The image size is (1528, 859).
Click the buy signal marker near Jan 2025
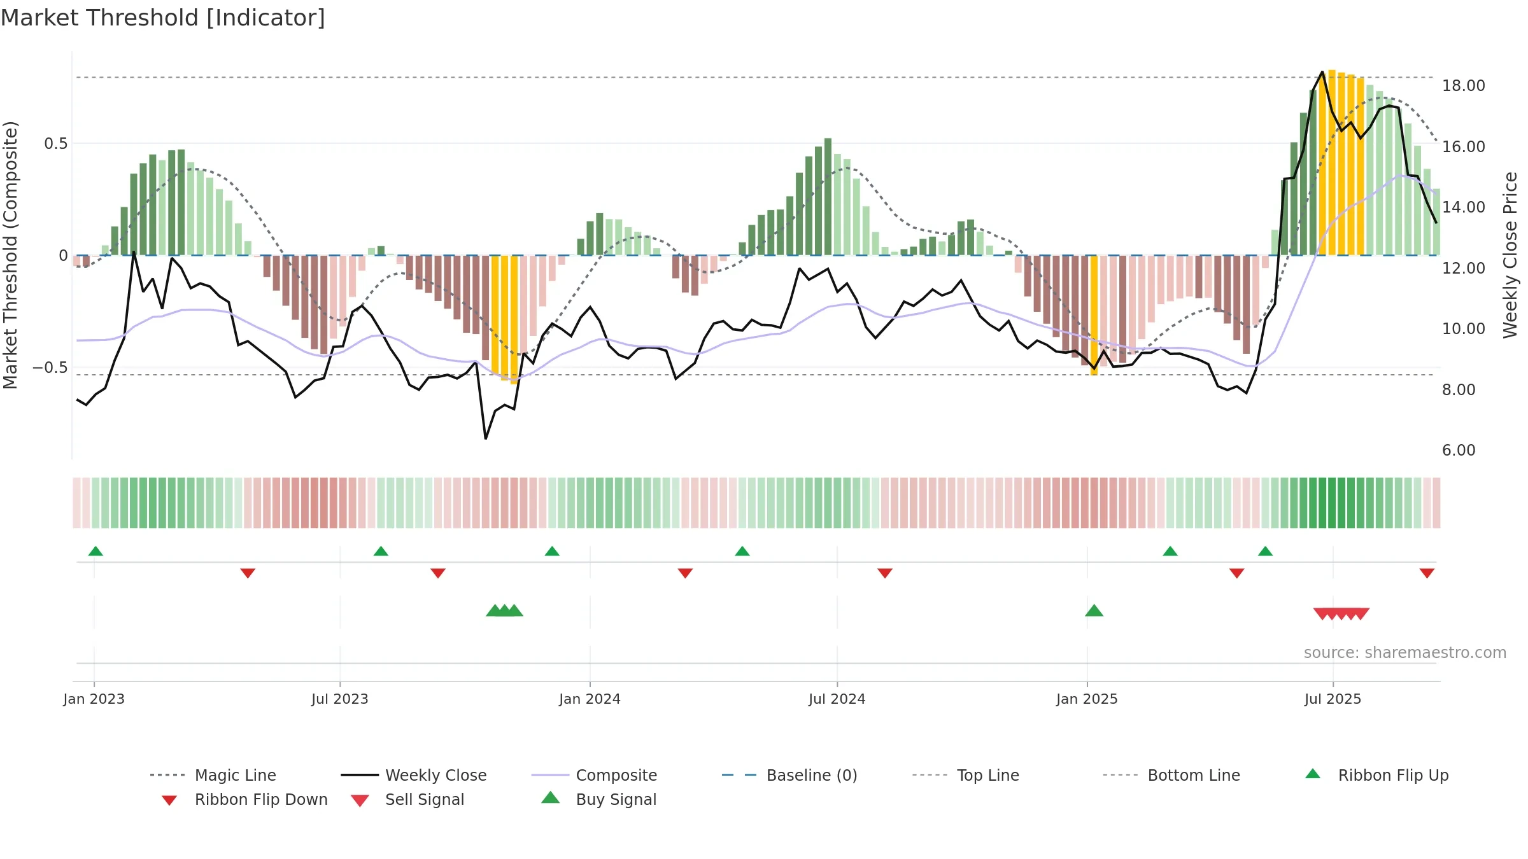(x=1094, y=611)
